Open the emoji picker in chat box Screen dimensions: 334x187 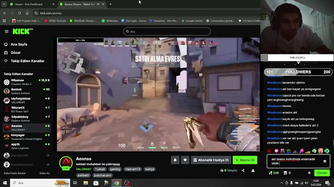pos(325,161)
